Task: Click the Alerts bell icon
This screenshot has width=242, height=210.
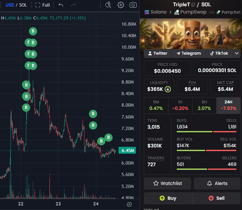Action: 209,183
